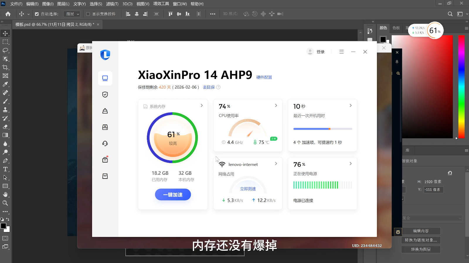Screen dimensions: 469x263
Task: Expand the CPU使用率 card arrow
Action: tap(276, 105)
